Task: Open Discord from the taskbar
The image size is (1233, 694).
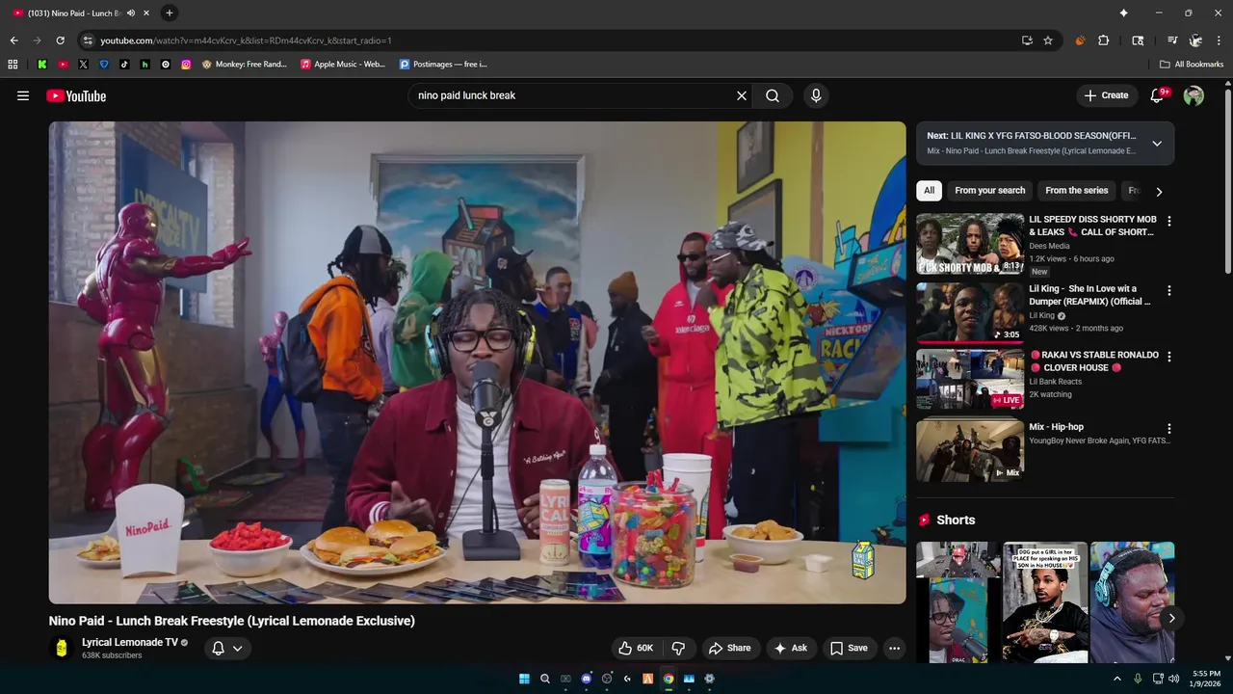Action: click(587, 679)
